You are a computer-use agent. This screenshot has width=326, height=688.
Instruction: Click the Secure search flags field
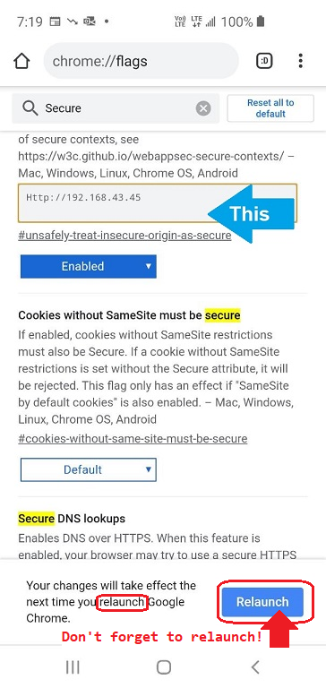tap(116, 108)
